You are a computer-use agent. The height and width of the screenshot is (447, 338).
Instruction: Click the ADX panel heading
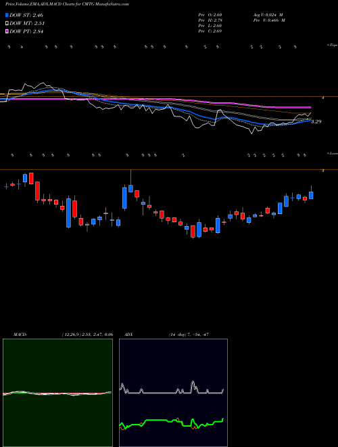[128, 335]
